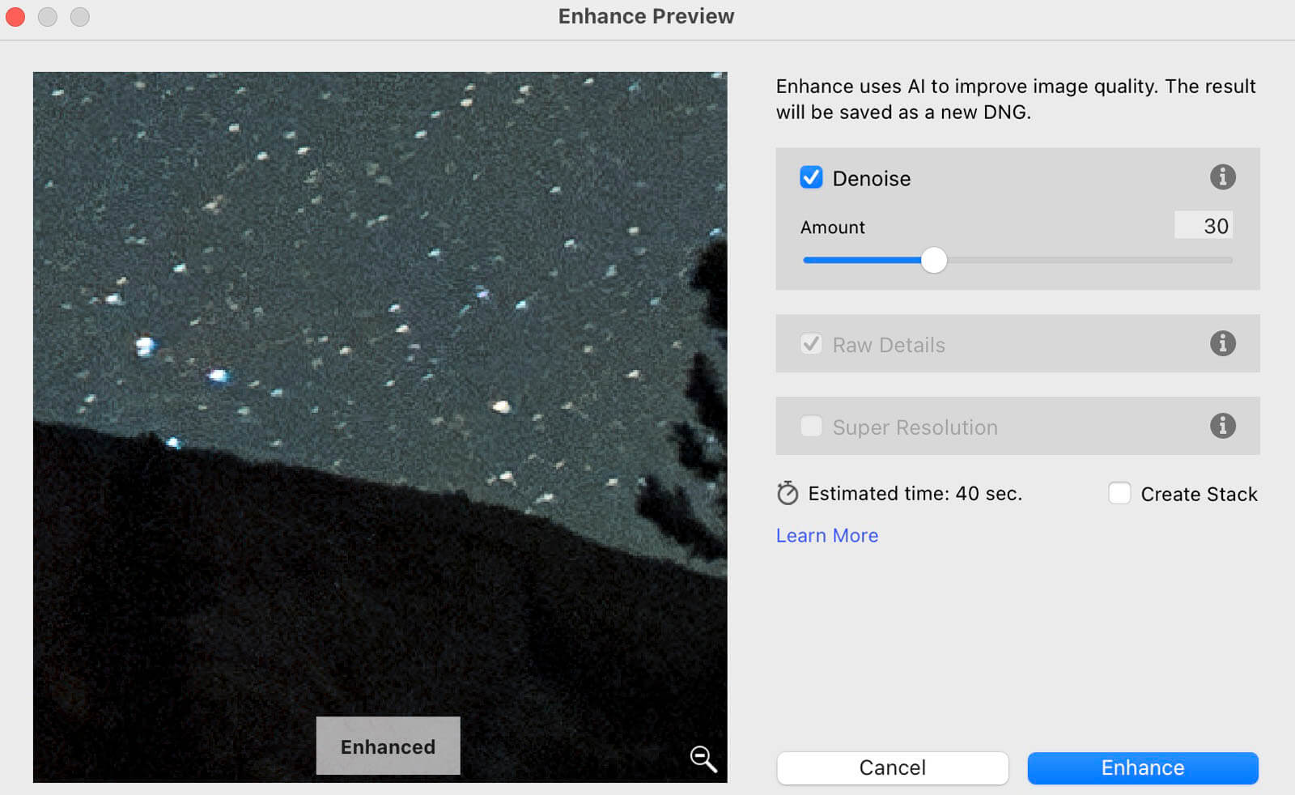The height and width of the screenshot is (795, 1295).
Task: Click the gray minimize window button
Action: coord(48,16)
